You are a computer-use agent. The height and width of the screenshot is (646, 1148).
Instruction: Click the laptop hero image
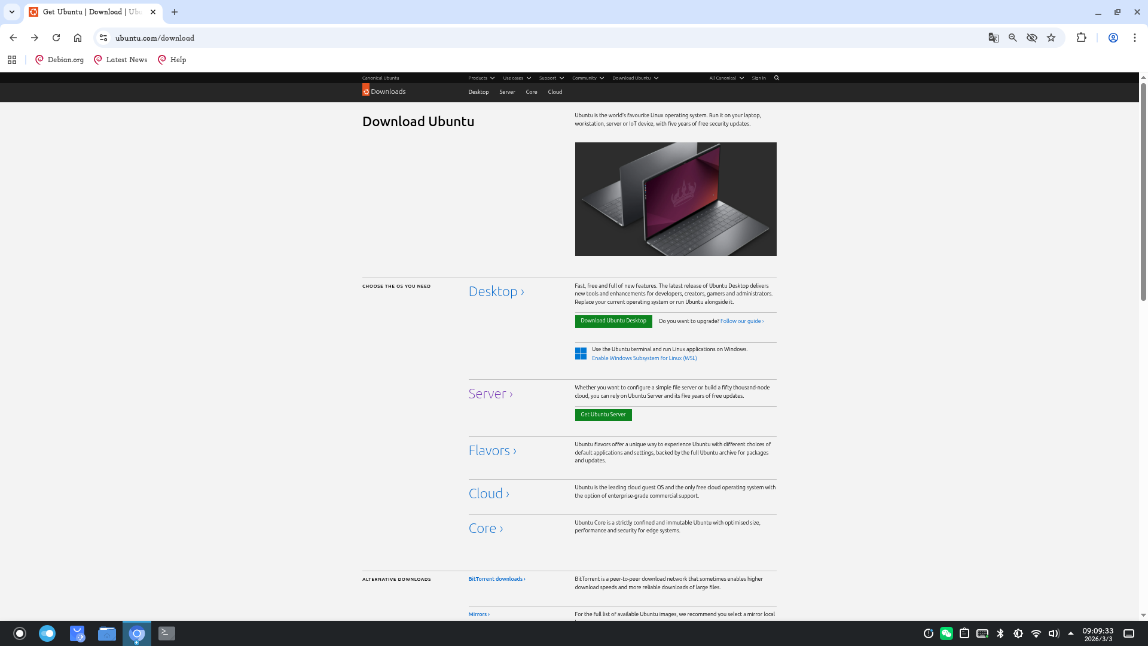click(676, 199)
